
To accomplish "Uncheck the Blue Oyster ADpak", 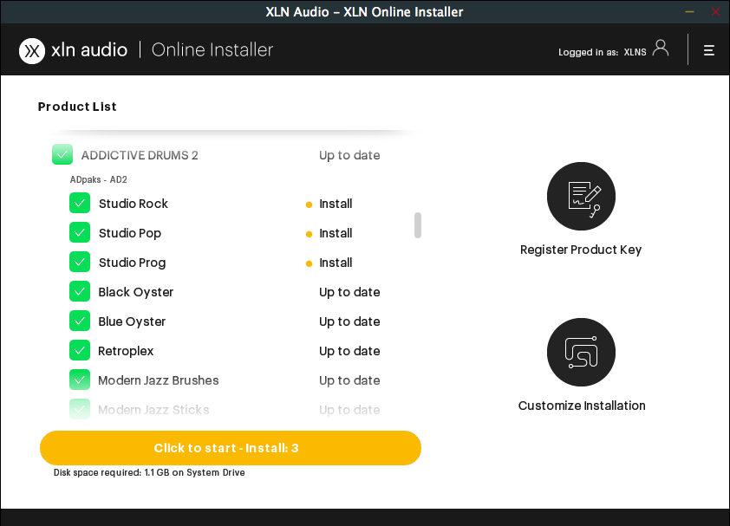I will pyautogui.click(x=79, y=321).
